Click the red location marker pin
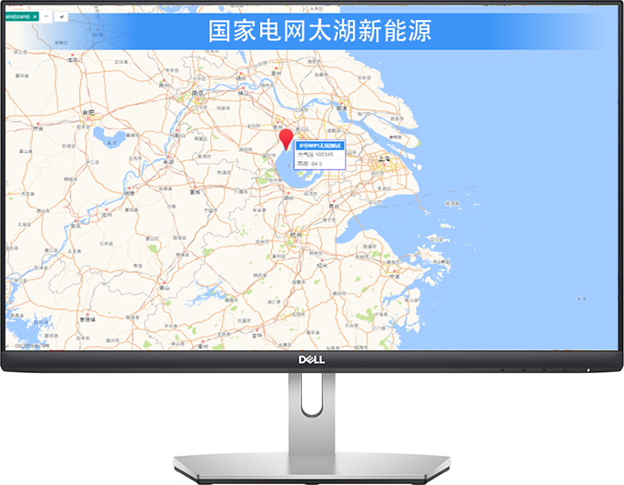624x485 pixels. pyautogui.click(x=286, y=139)
